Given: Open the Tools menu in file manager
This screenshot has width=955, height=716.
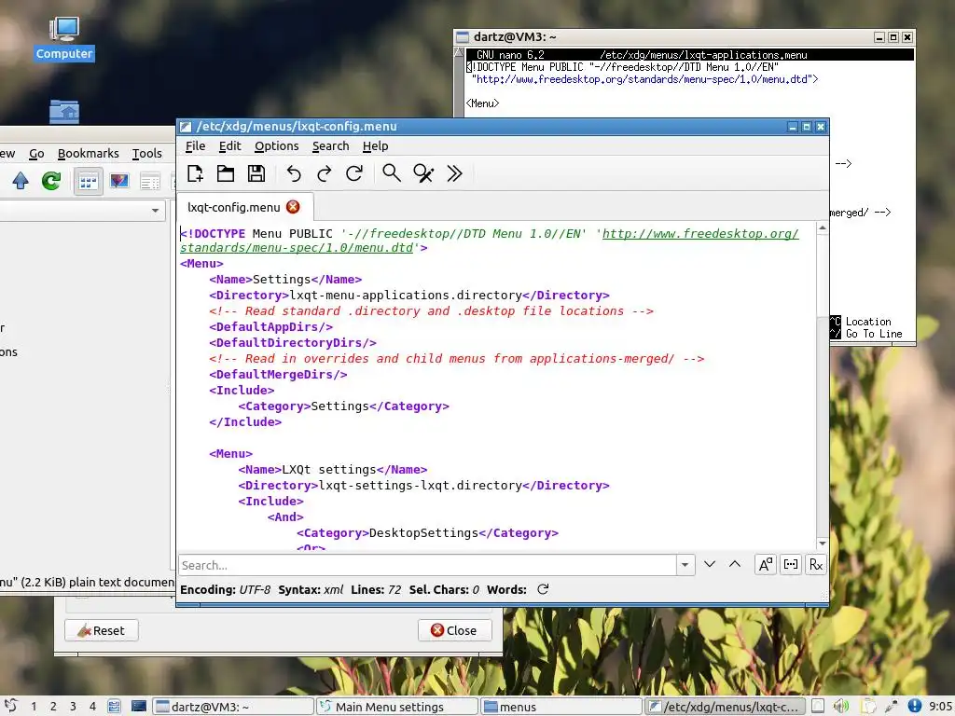Looking at the screenshot, I should pyautogui.click(x=147, y=154).
